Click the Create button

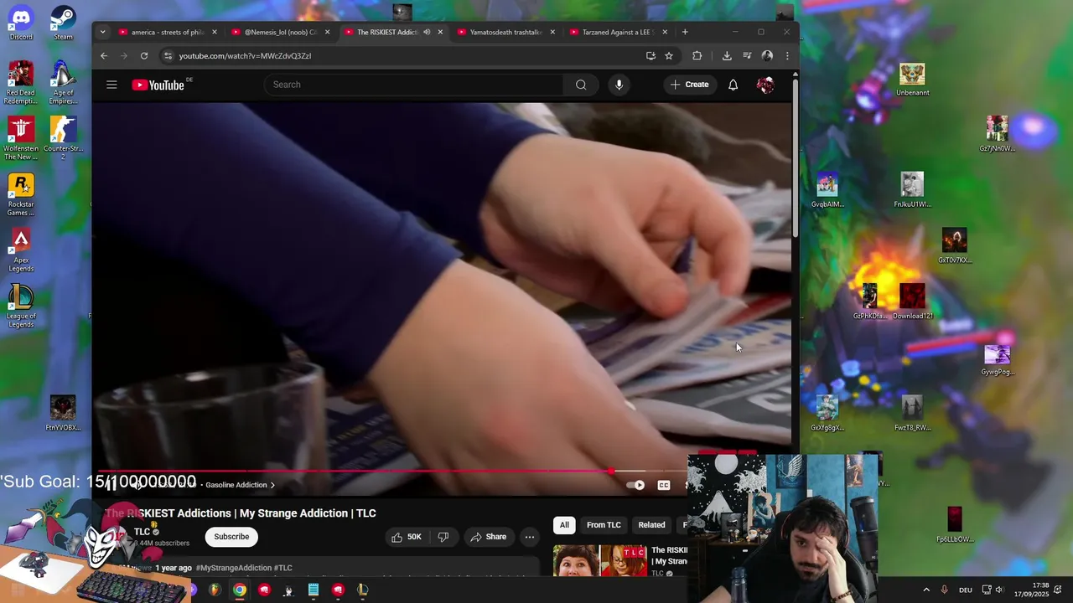point(689,85)
